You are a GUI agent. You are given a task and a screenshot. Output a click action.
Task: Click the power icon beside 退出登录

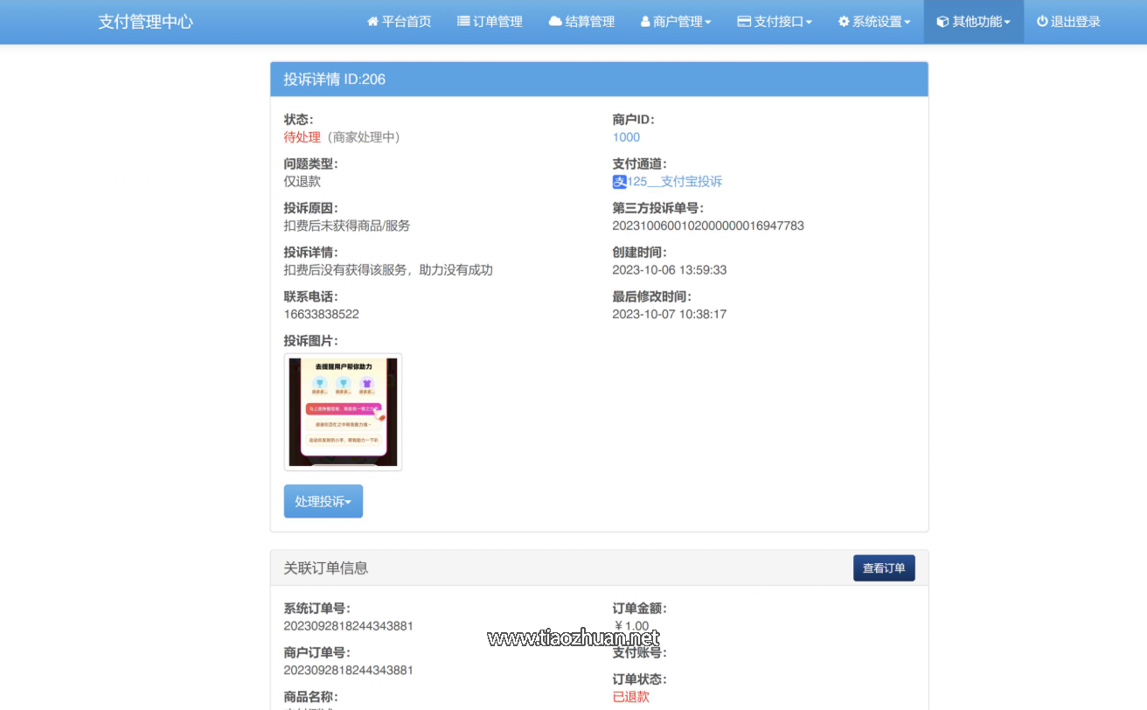pos(1042,22)
